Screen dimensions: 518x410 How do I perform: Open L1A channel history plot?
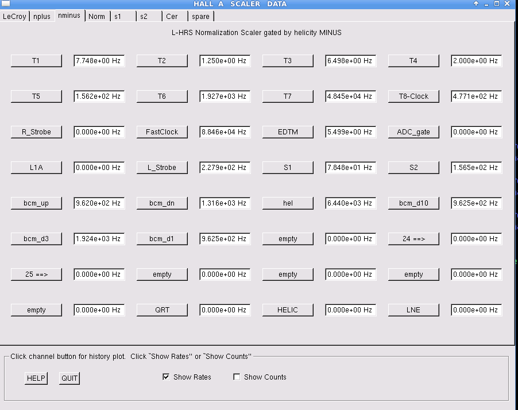pos(36,168)
